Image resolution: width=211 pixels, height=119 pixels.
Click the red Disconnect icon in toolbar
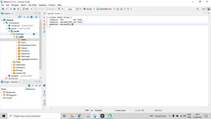pos(18,9)
